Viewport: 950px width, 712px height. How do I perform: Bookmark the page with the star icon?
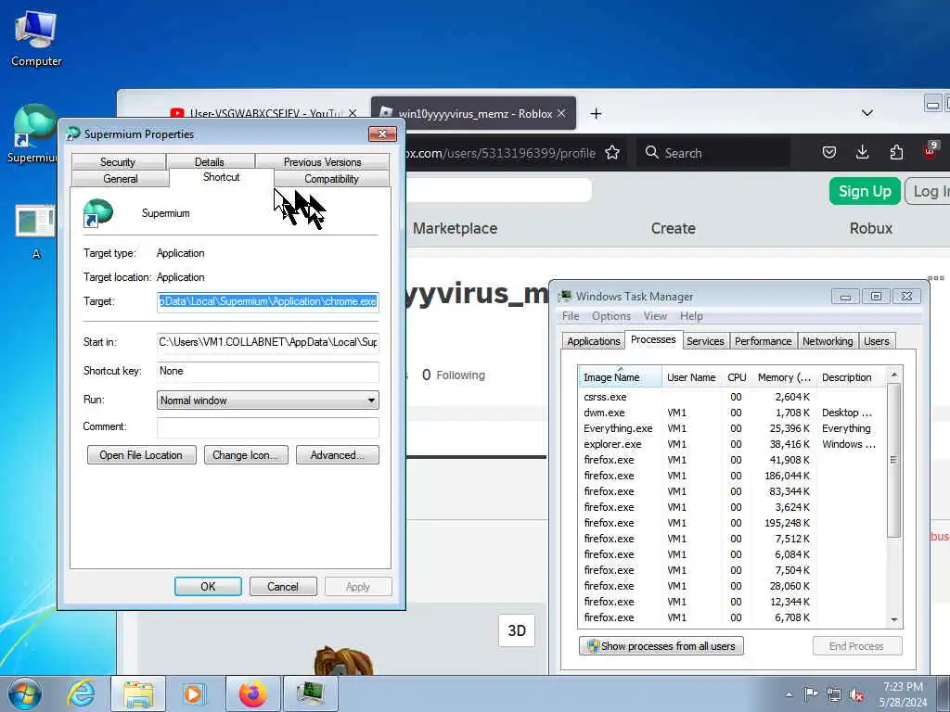[x=612, y=153]
